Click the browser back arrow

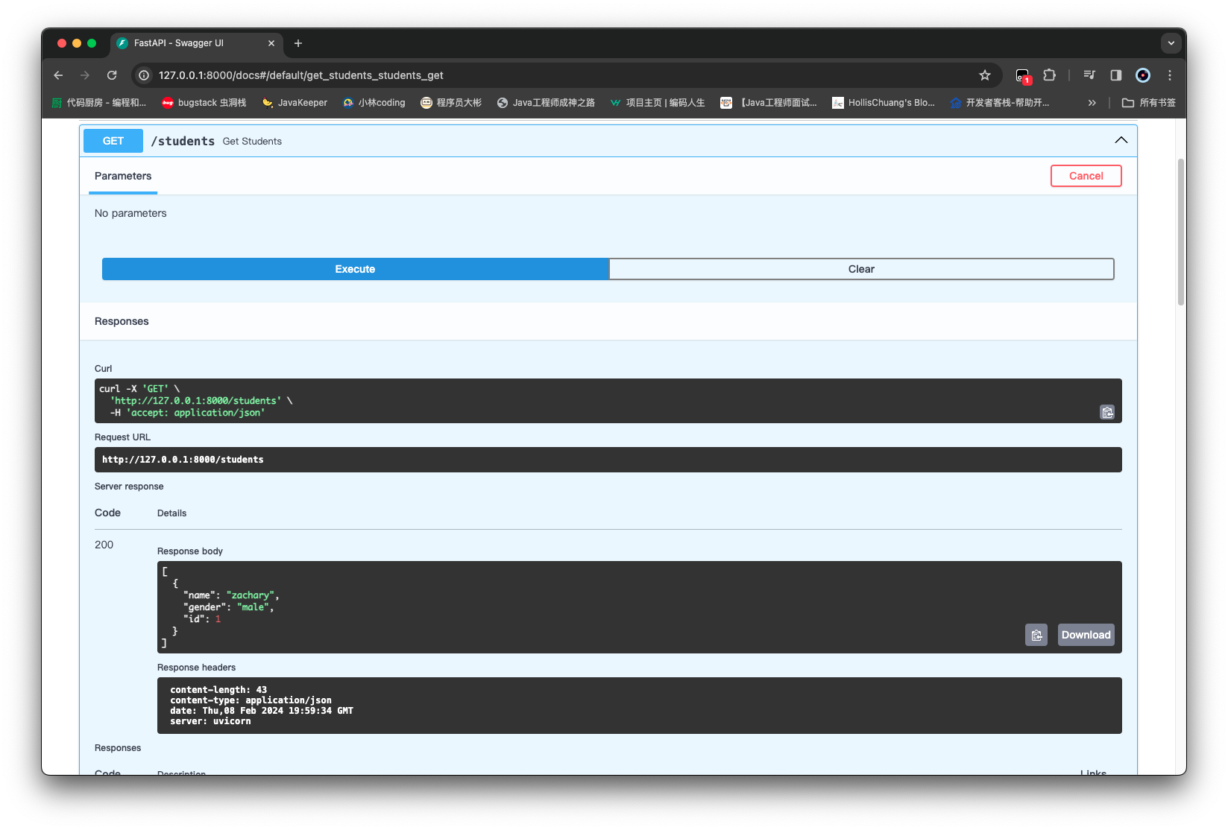(58, 75)
